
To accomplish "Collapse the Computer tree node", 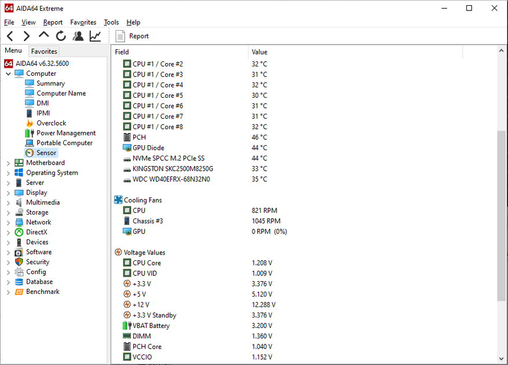I will (8, 74).
